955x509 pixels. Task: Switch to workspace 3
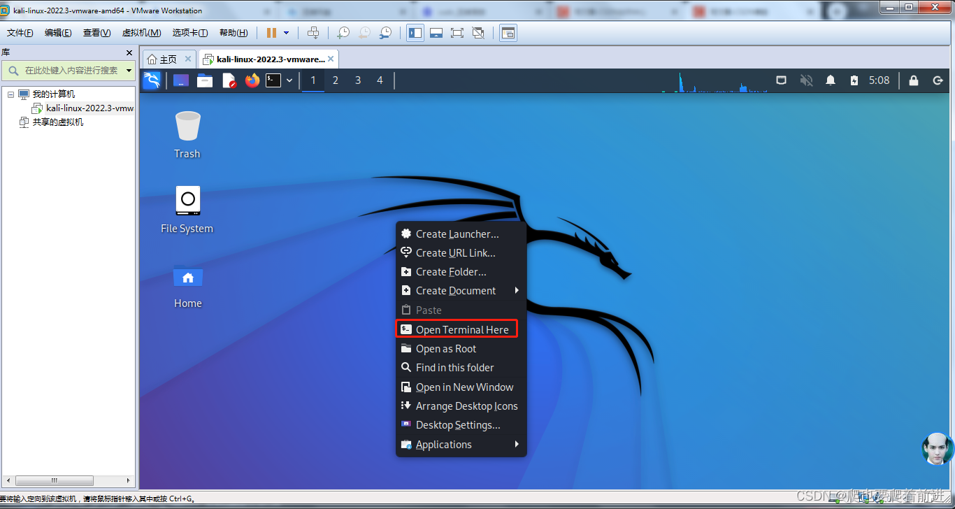[358, 80]
